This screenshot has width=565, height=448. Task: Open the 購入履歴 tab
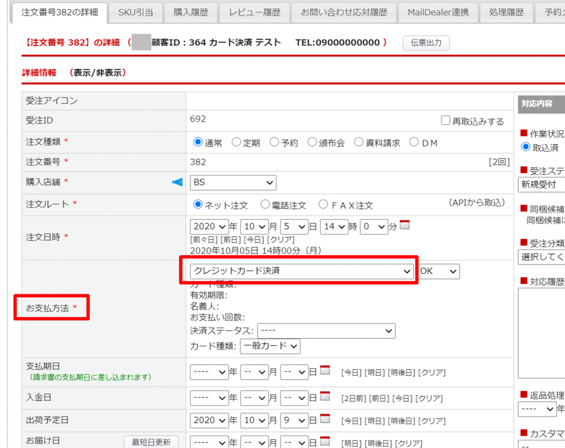pyautogui.click(x=190, y=12)
